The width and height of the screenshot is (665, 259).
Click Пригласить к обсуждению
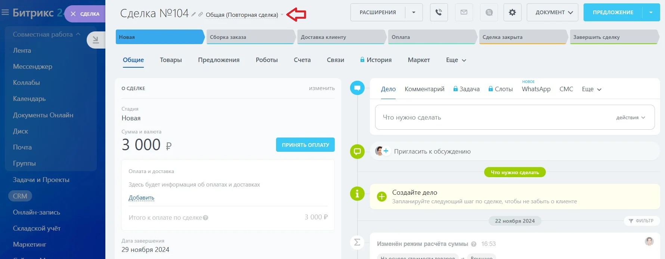432,151
